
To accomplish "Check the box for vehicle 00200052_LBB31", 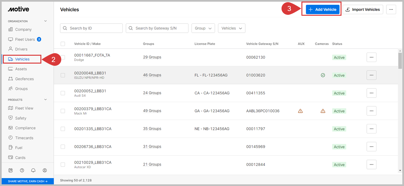I will point(63,93).
